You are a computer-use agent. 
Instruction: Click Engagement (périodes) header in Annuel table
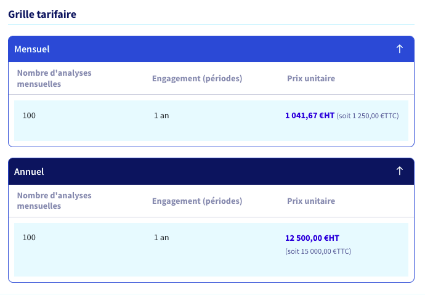coord(197,201)
